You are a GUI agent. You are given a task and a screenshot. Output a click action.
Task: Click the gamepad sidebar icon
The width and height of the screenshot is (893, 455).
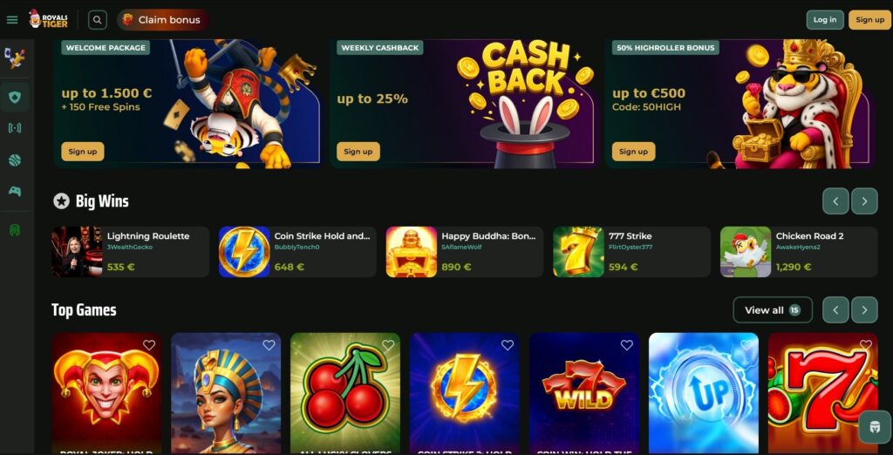(15, 192)
